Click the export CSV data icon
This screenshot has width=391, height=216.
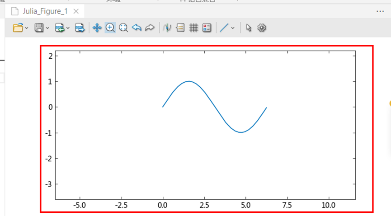pyautogui.click(x=80, y=28)
